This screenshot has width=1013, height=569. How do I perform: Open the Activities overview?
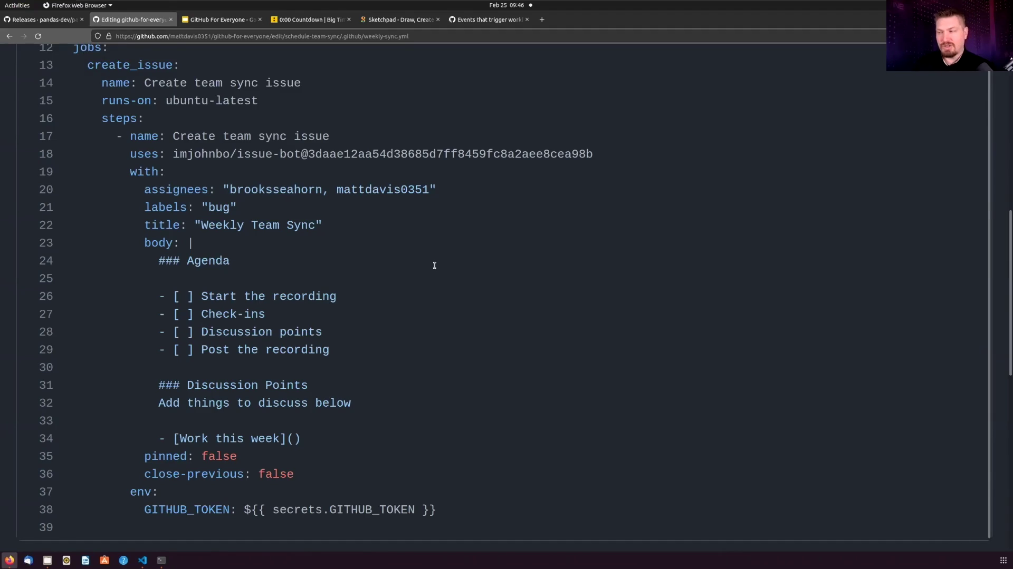click(17, 5)
